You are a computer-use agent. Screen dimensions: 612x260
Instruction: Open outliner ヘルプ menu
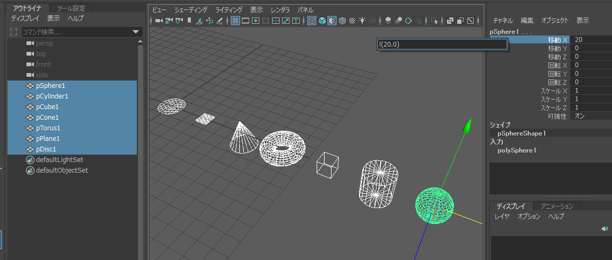click(x=75, y=19)
